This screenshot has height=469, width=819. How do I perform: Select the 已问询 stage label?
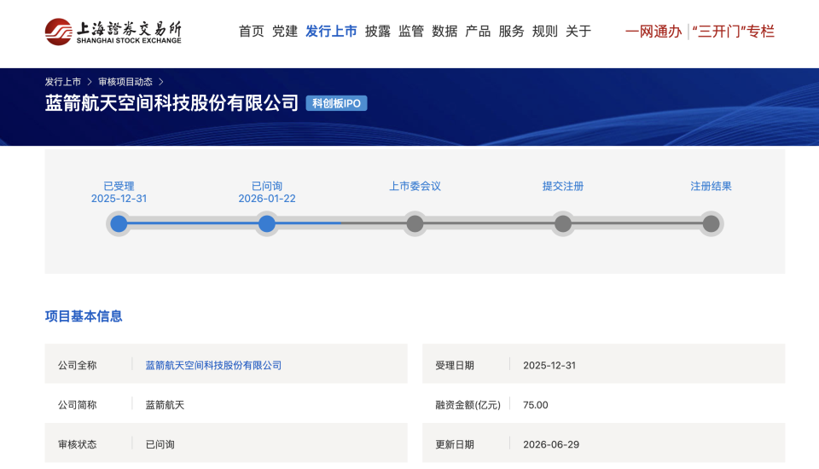click(x=267, y=186)
